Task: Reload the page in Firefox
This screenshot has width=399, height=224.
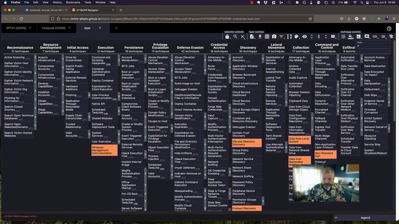Action: [x=21, y=19]
